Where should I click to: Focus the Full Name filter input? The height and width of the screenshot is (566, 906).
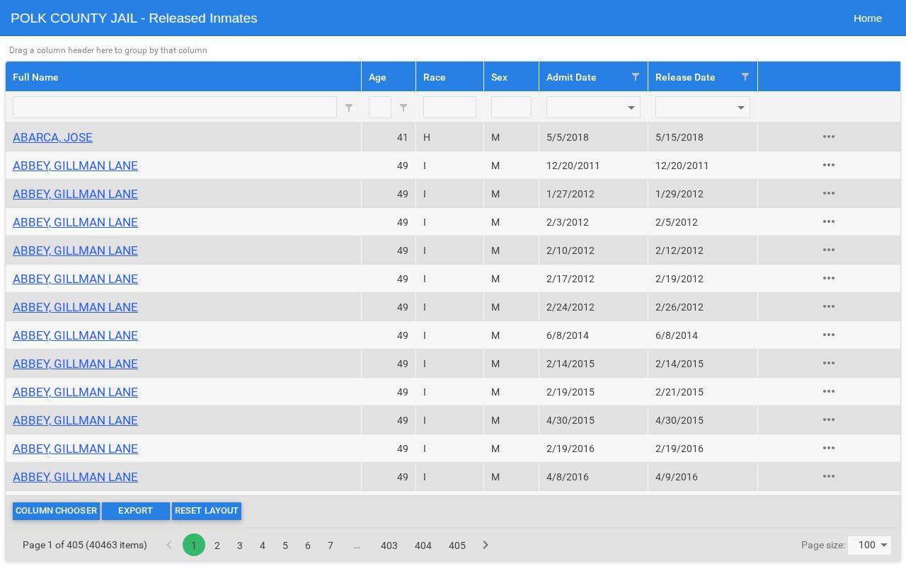pos(175,108)
